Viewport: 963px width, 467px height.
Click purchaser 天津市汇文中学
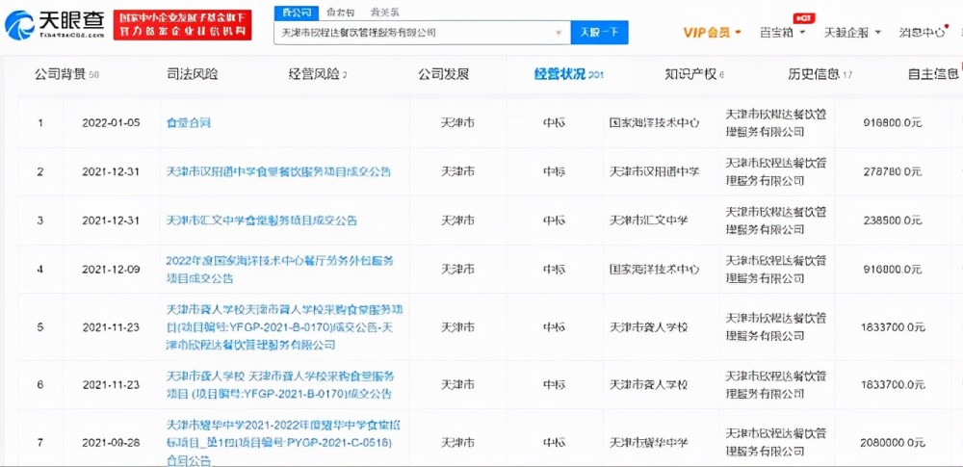648,220
